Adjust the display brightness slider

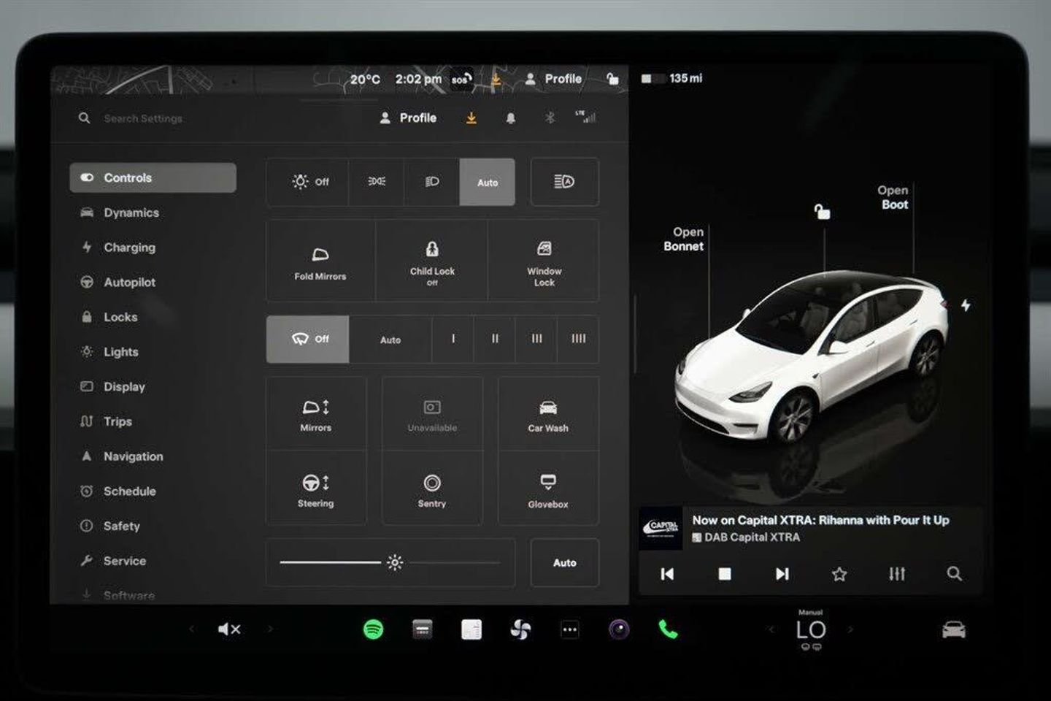[390, 563]
